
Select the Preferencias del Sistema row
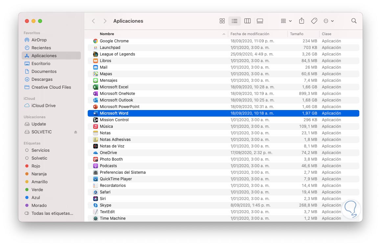point(223,172)
